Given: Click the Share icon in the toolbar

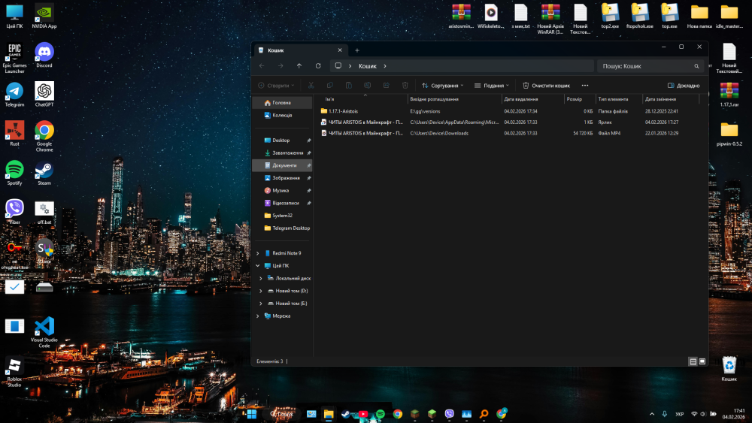Looking at the screenshot, I should tap(386, 85).
